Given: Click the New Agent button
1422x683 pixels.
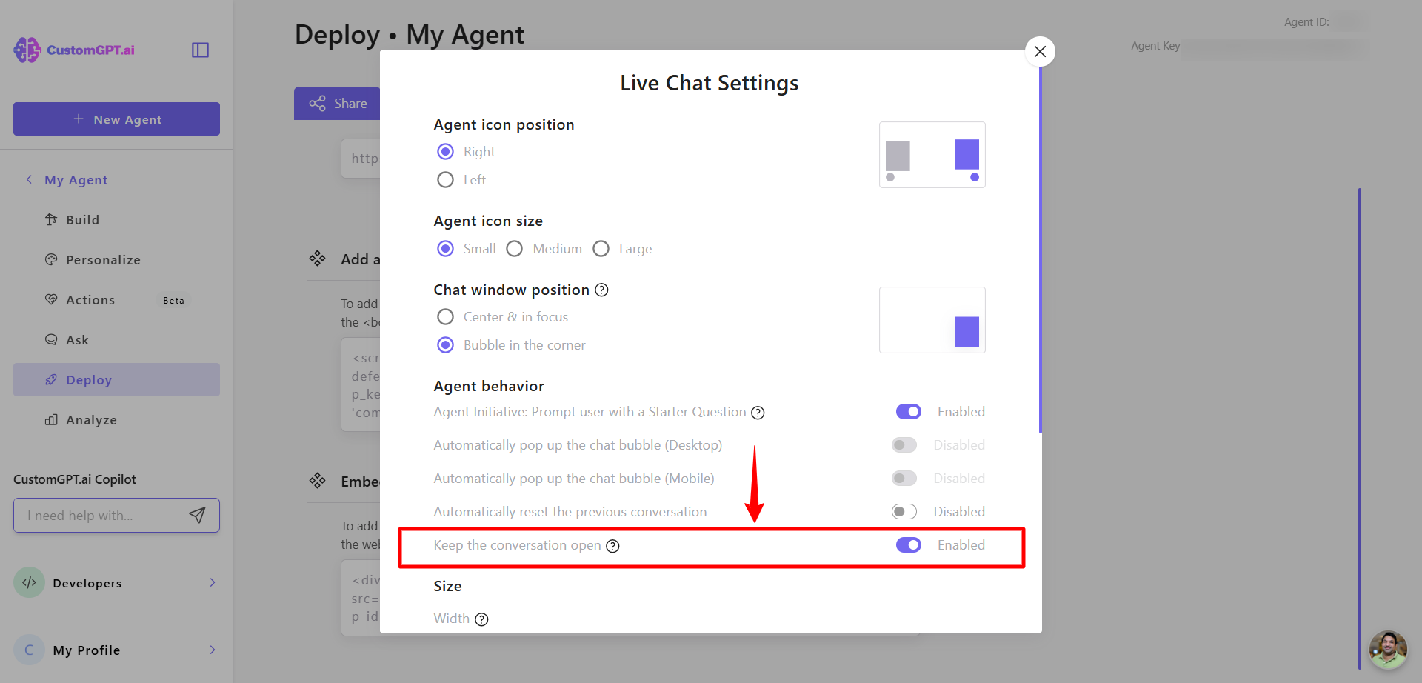Looking at the screenshot, I should coord(116,119).
